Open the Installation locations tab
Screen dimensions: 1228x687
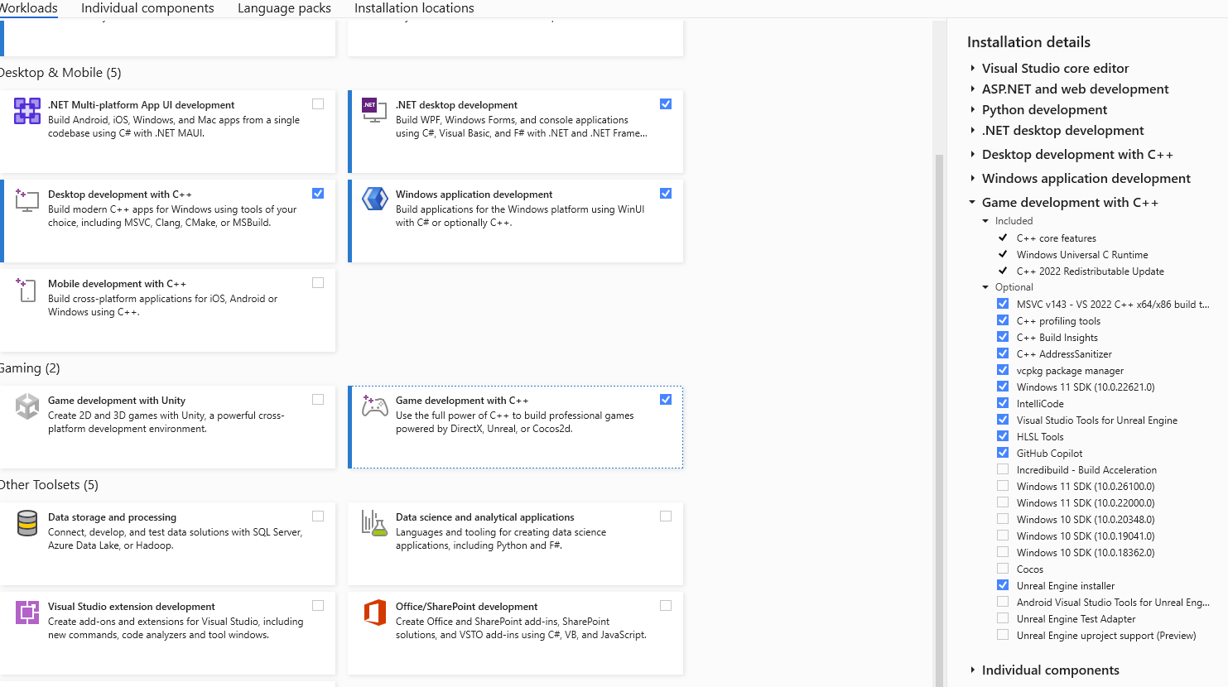(x=414, y=8)
